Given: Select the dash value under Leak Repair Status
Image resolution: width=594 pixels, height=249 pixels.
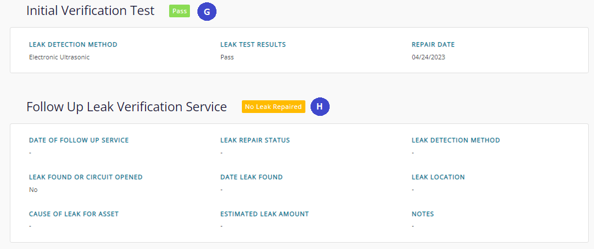Looking at the screenshot, I should click(222, 153).
